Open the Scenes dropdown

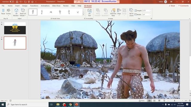8,12
